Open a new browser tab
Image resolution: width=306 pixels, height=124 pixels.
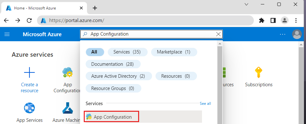(x=95, y=8)
